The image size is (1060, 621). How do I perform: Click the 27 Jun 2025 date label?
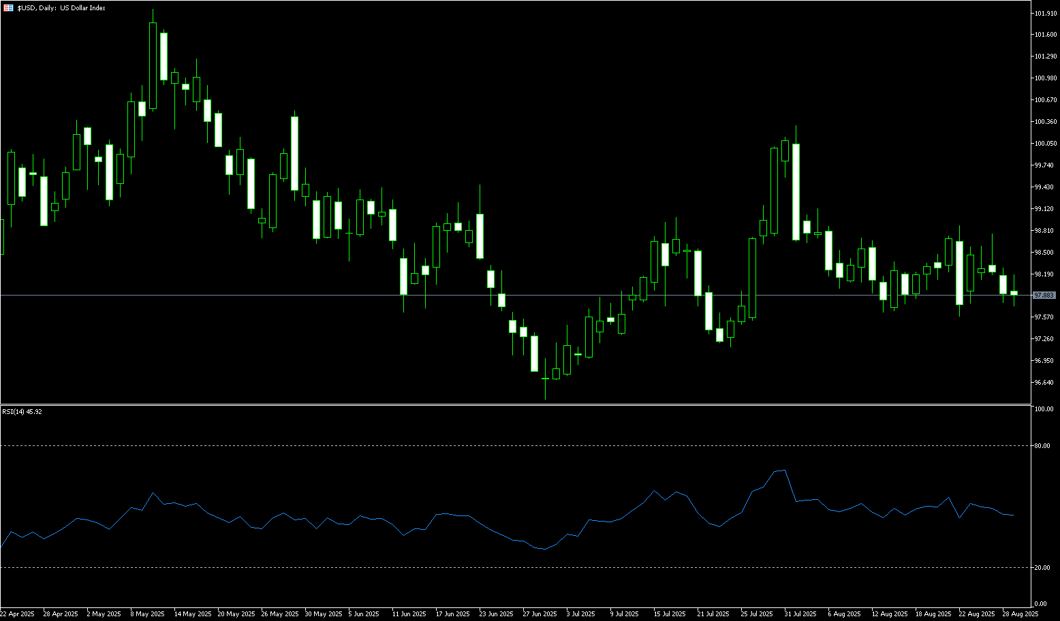click(540, 614)
